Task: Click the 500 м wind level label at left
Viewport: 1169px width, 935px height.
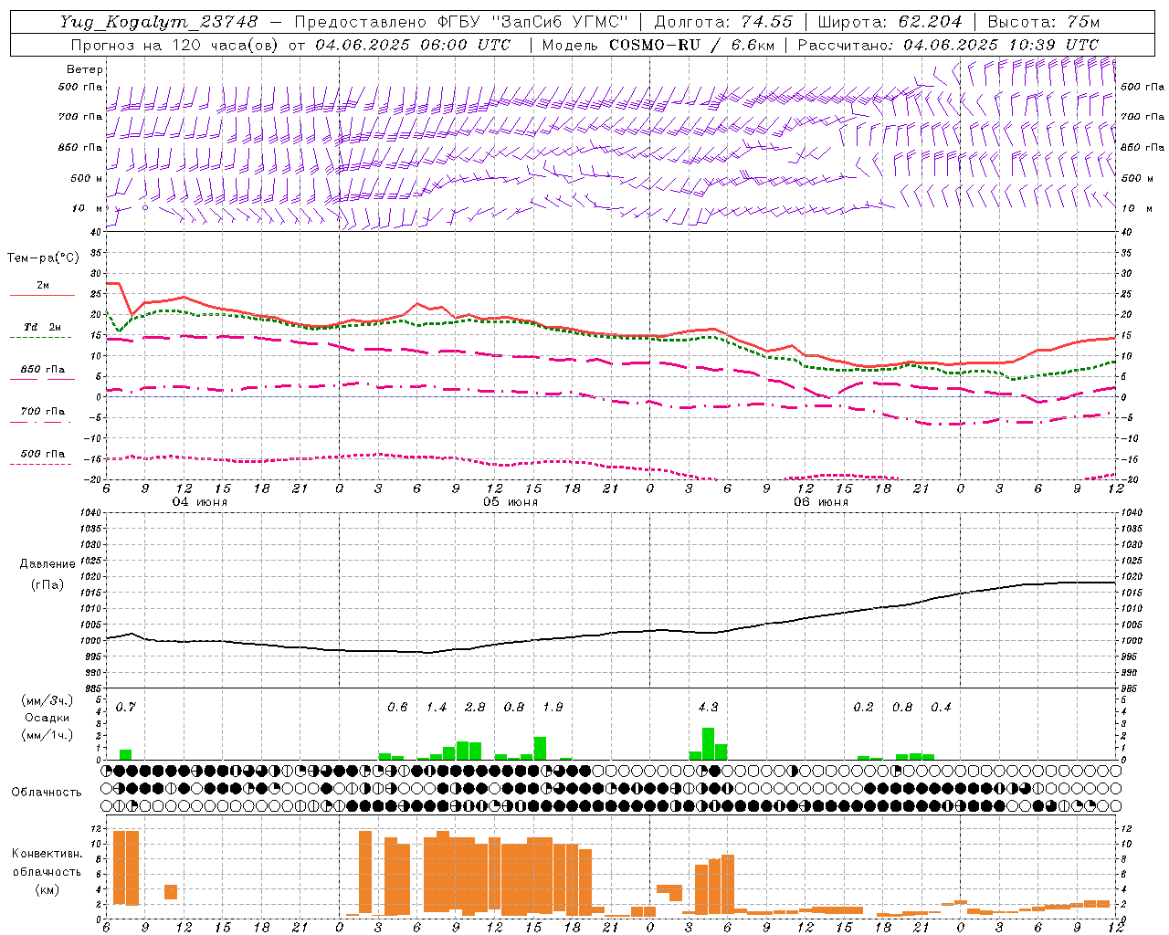Action: click(x=87, y=179)
